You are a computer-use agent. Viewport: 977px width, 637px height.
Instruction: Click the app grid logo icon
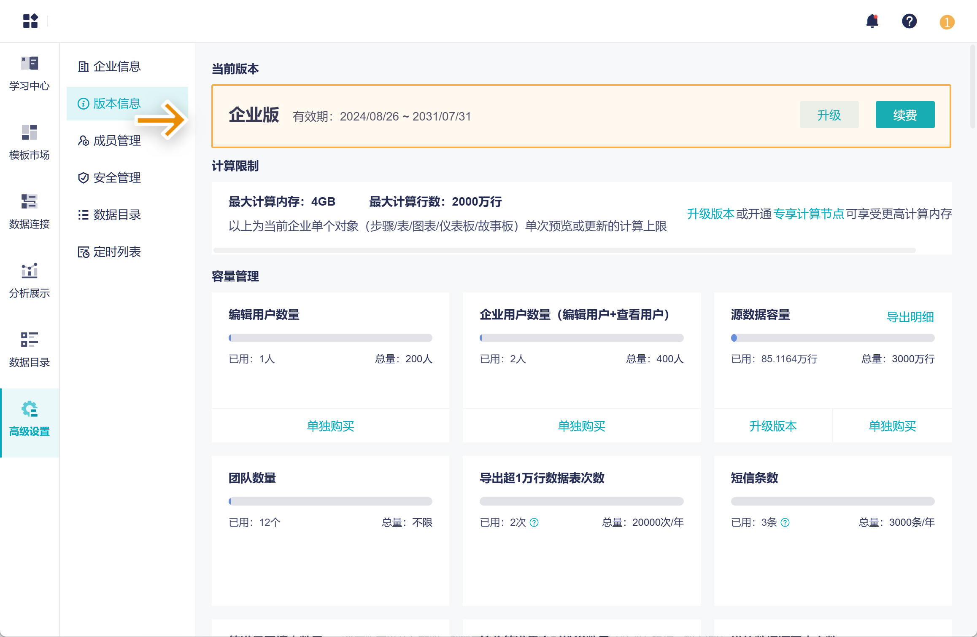[30, 21]
